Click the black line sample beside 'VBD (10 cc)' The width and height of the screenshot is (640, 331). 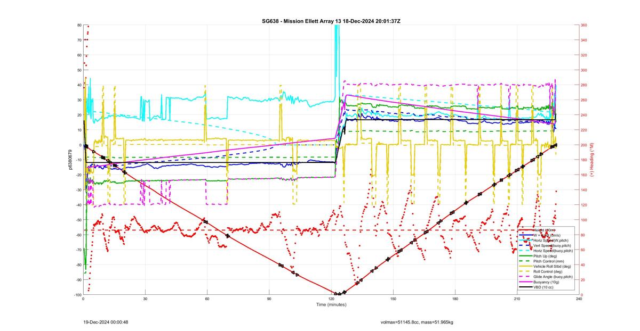click(x=526, y=287)
